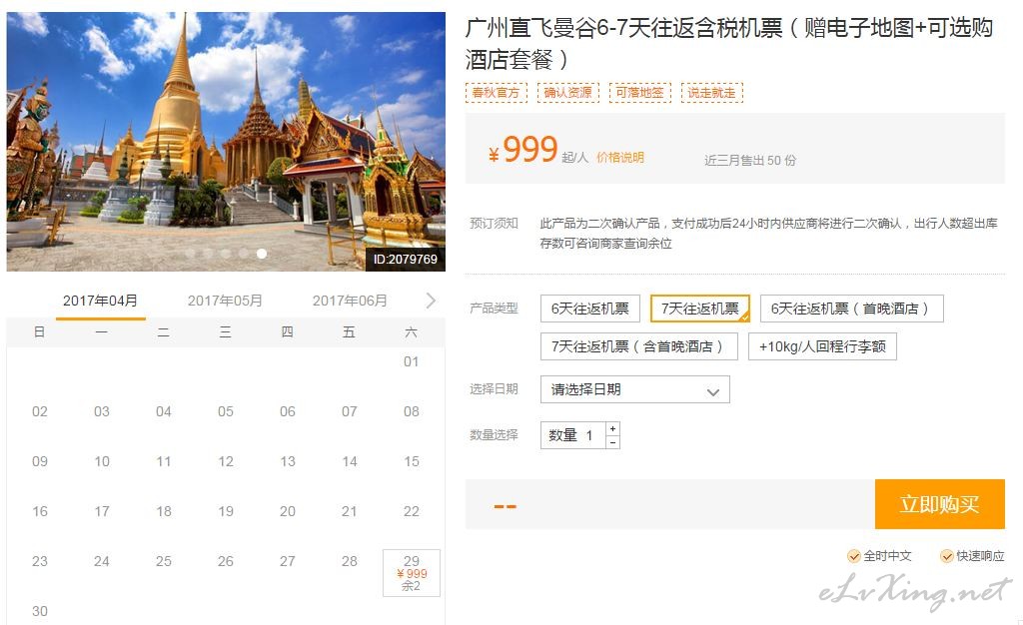The image size is (1023, 625).
Task: Select product type 6天往返机票
Action: [590, 309]
